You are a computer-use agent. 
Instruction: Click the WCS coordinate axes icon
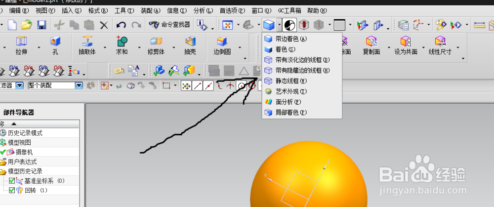tap(419, 25)
